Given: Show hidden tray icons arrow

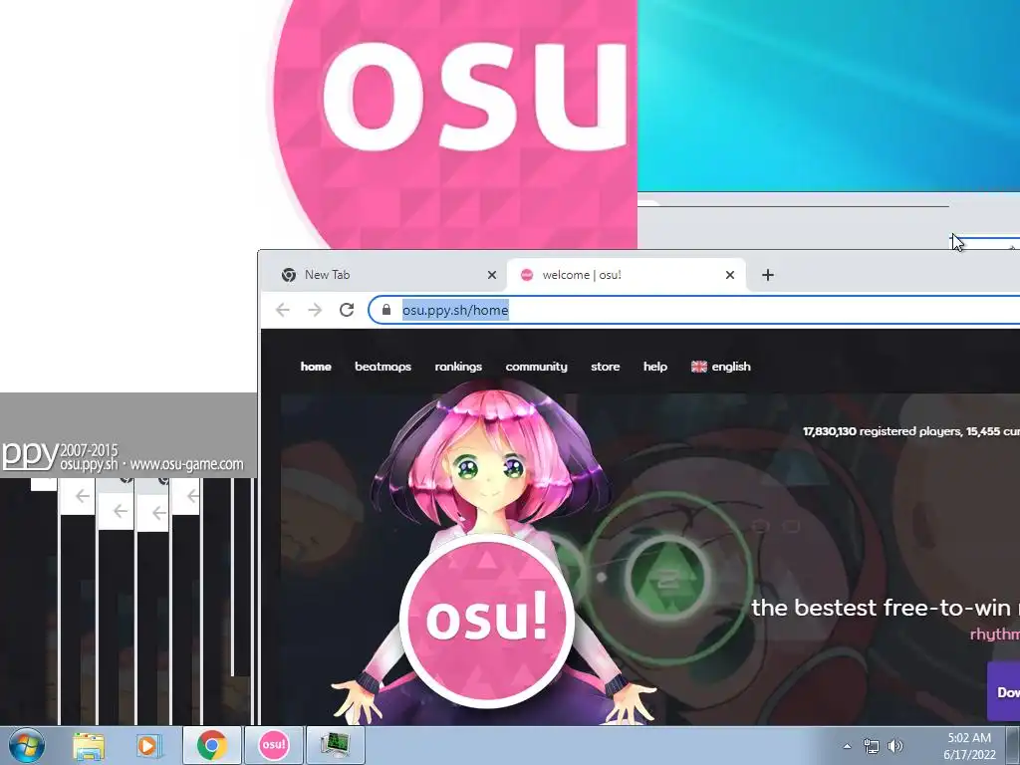Looking at the screenshot, I should [847, 746].
